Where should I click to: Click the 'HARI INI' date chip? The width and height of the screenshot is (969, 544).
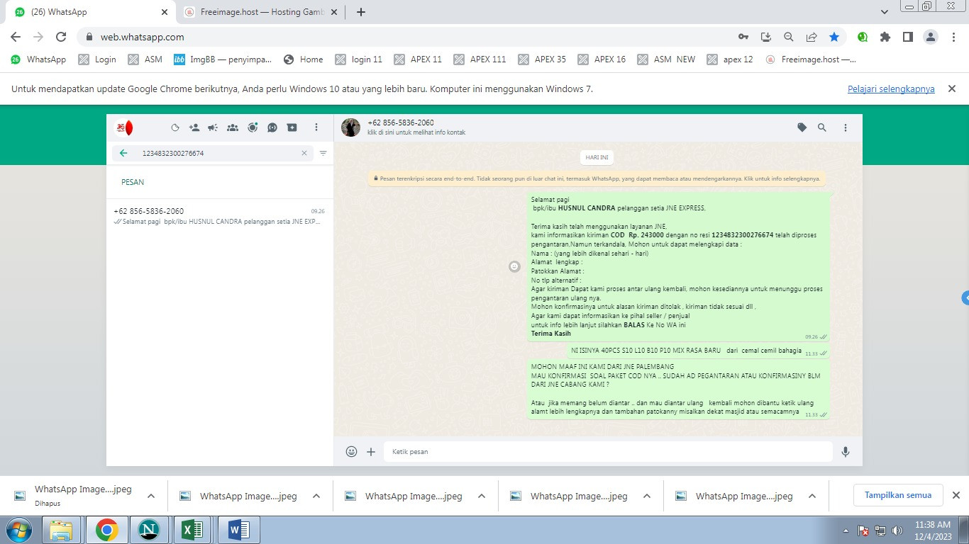(597, 157)
